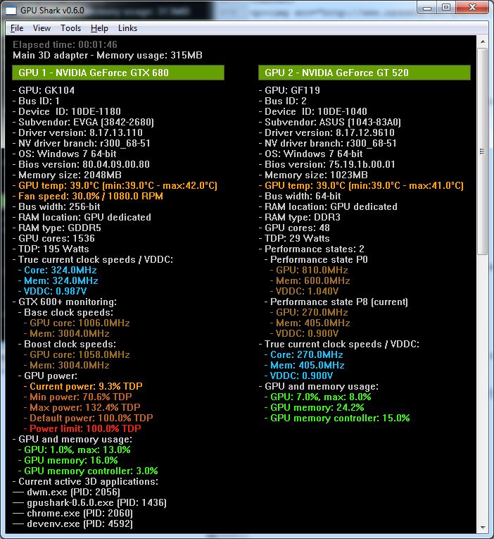The width and height of the screenshot is (494, 539).
Task: Click GPU: 7.0%, max: 8.0% line
Action: (x=318, y=397)
